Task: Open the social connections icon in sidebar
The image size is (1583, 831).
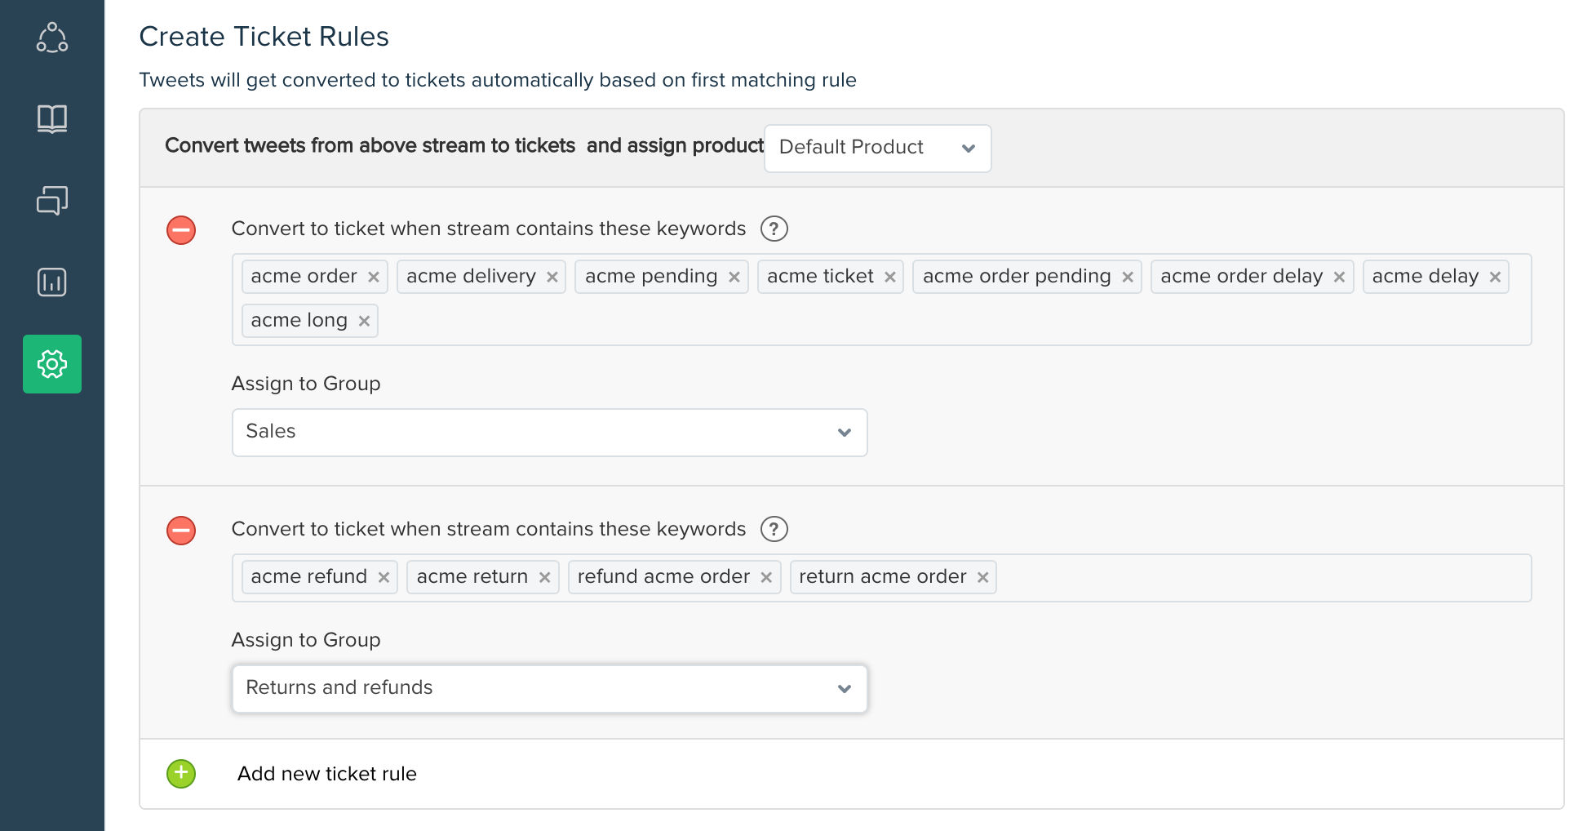Action: [x=52, y=38]
